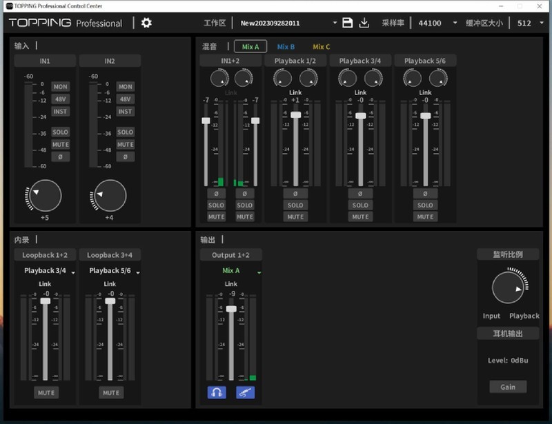Invert phase (Ø) on IN1 input
This screenshot has width=552, height=424.
[x=60, y=157]
